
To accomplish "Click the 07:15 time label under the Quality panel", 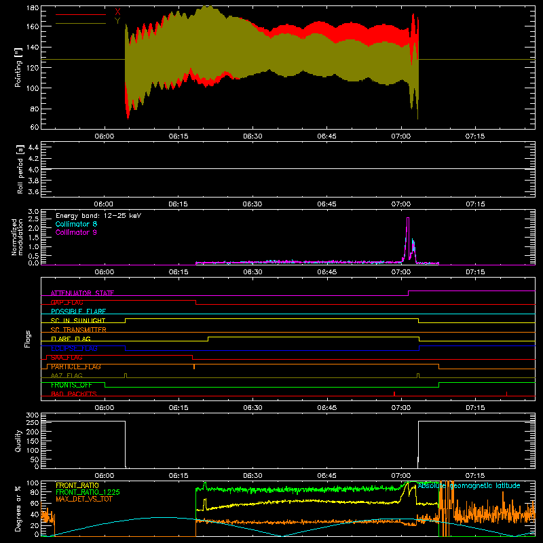I will [475, 476].
